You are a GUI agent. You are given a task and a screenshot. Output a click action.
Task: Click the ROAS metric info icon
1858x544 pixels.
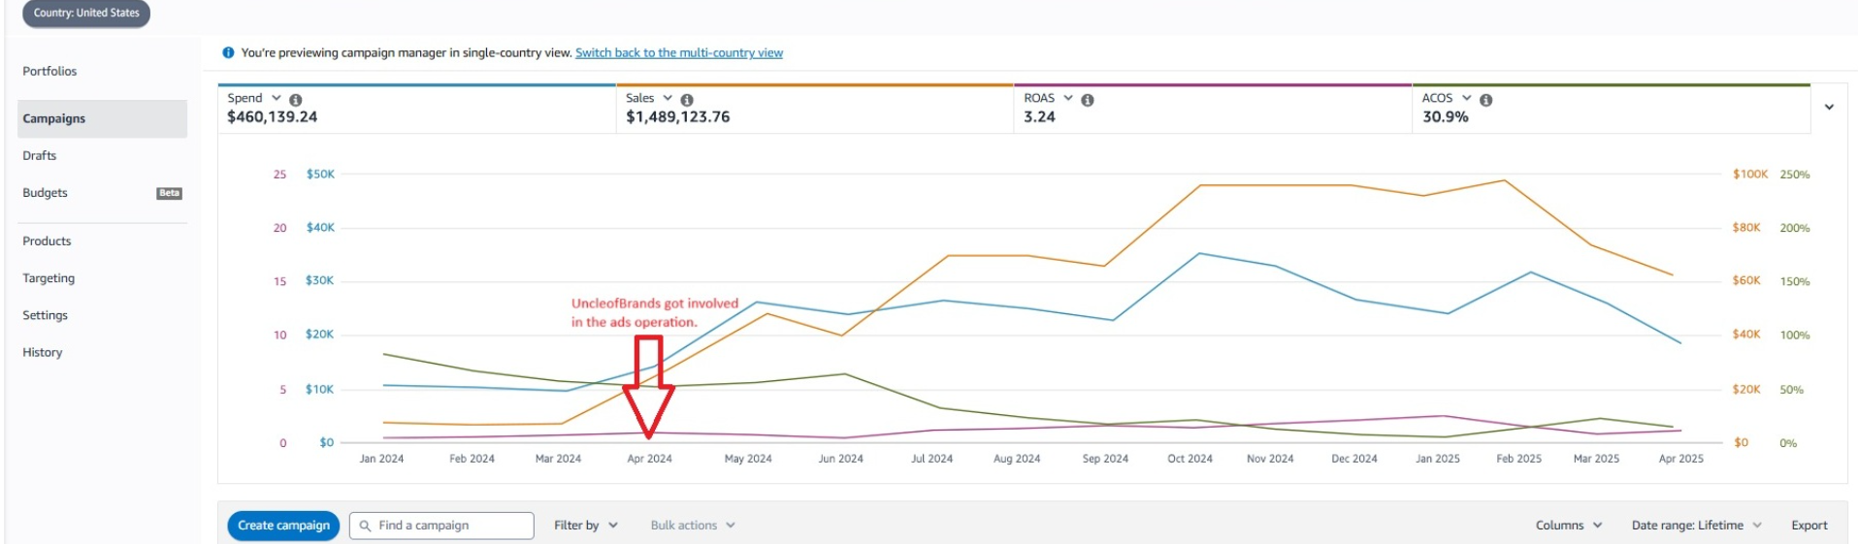click(1088, 100)
